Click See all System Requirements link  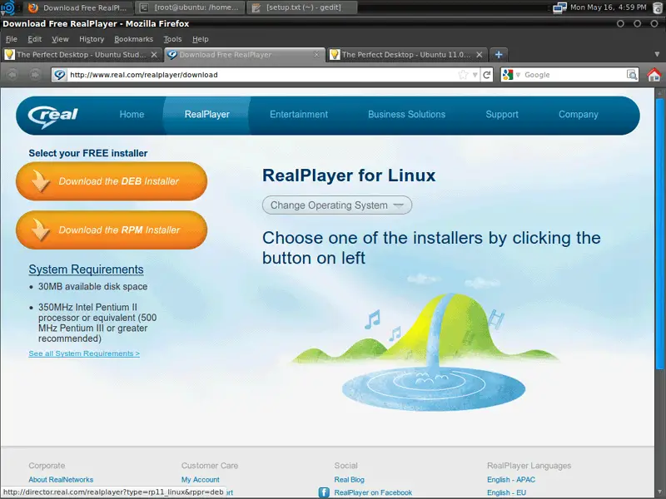point(84,353)
